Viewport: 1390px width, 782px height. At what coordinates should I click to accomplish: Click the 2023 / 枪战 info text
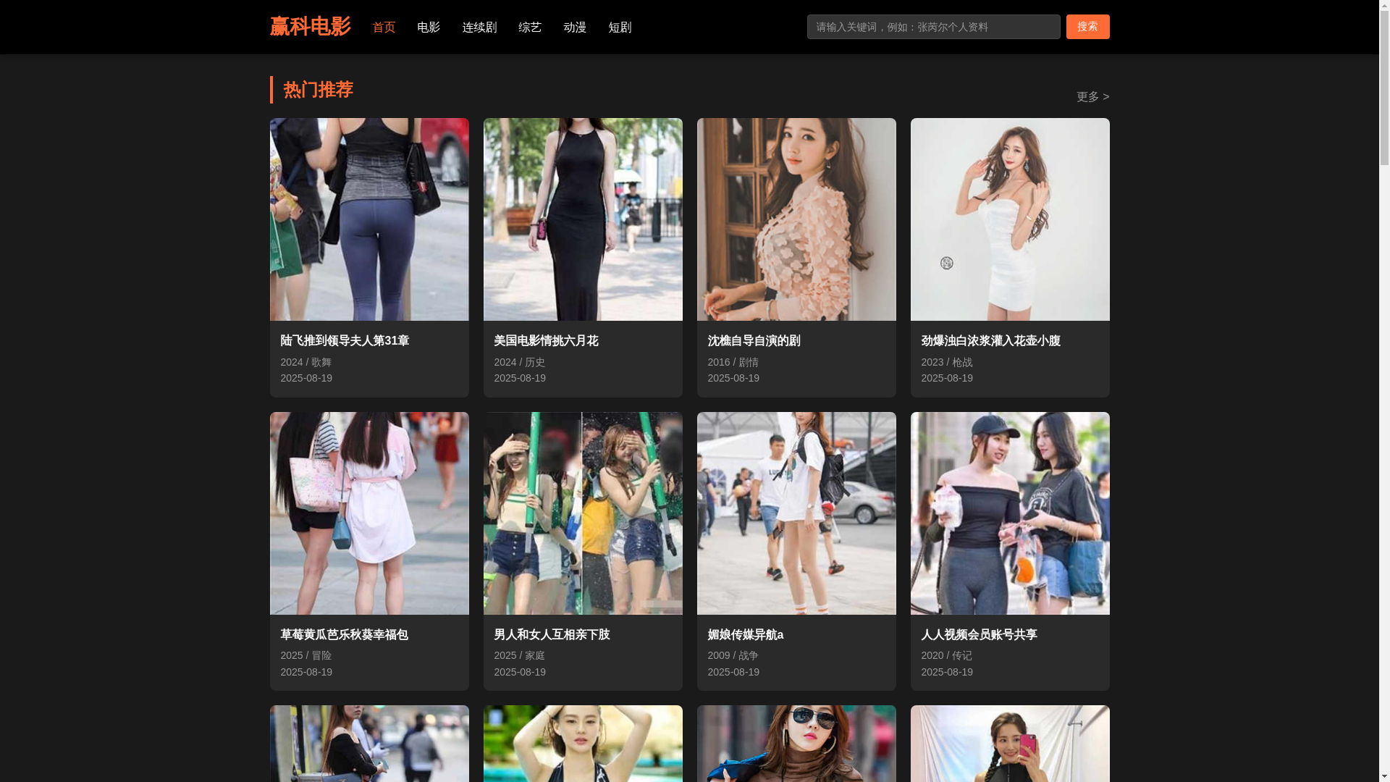(x=947, y=362)
